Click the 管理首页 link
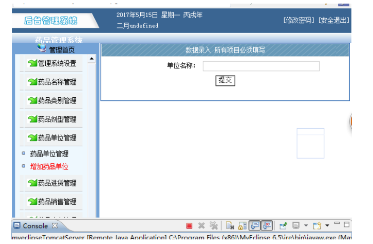 pyautogui.click(x=62, y=50)
